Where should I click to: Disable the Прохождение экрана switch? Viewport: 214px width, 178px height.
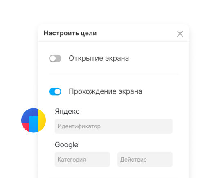pos(55,91)
